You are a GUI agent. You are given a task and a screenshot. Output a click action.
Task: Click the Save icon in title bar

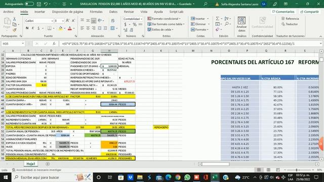38,4
